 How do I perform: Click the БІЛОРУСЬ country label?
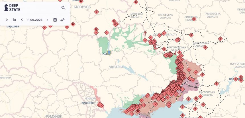[82, 7]
